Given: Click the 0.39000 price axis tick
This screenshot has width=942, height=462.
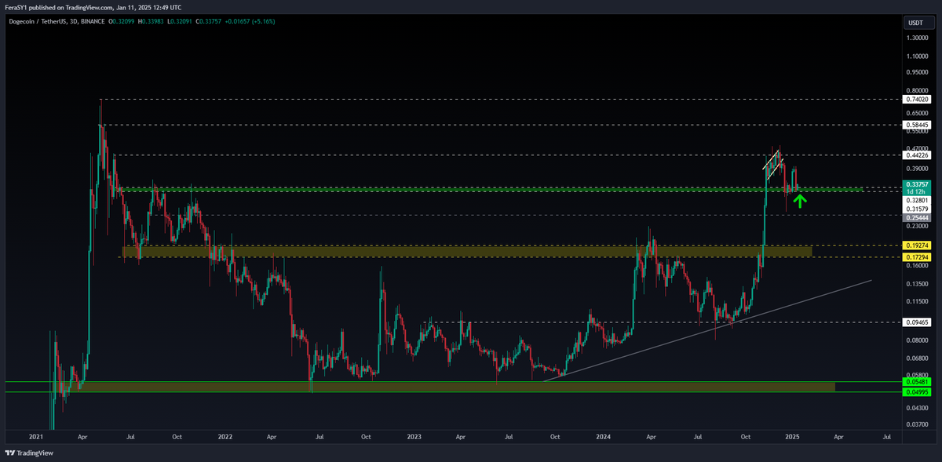Looking at the screenshot, I should pos(918,168).
